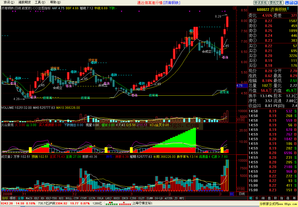Open the 工具(V) menu

pyautogui.click(x=40, y=2)
